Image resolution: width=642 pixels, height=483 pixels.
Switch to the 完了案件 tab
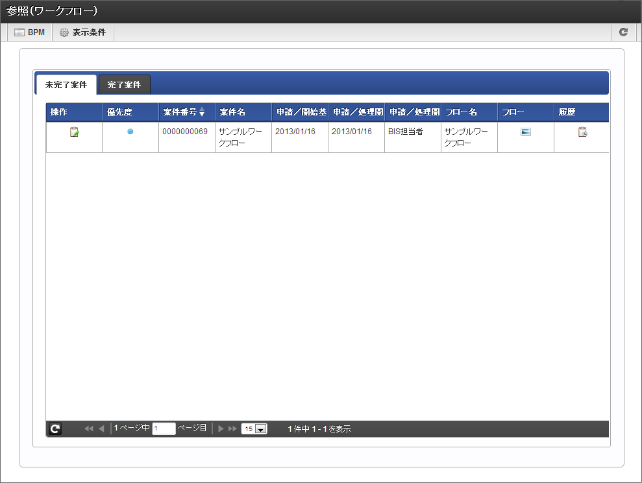click(x=124, y=85)
